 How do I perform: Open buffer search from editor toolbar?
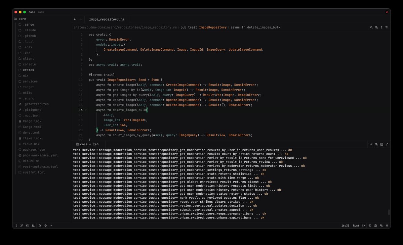coord(371,27)
